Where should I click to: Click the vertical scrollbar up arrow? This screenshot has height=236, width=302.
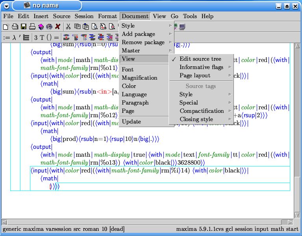(x=297, y=46)
